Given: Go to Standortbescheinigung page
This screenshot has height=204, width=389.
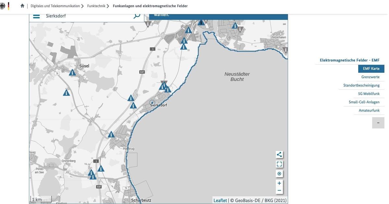Looking at the screenshot, I should [x=361, y=85].
